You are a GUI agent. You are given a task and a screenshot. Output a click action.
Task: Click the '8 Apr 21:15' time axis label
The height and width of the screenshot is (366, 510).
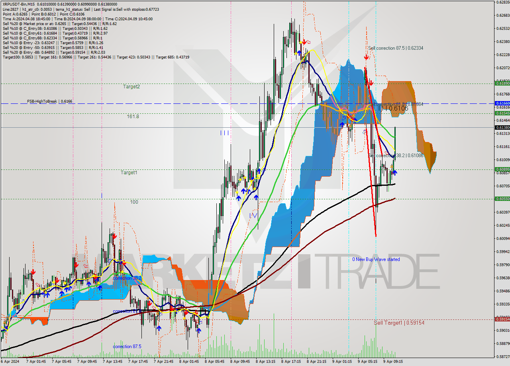316,362
